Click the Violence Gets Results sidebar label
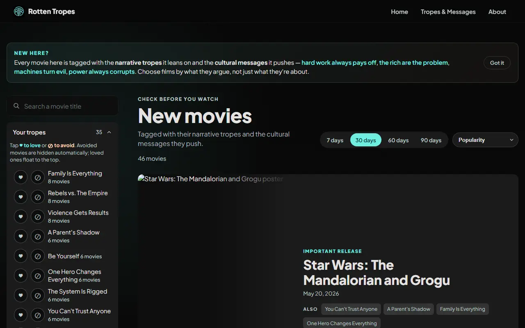 pyautogui.click(x=78, y=213)
